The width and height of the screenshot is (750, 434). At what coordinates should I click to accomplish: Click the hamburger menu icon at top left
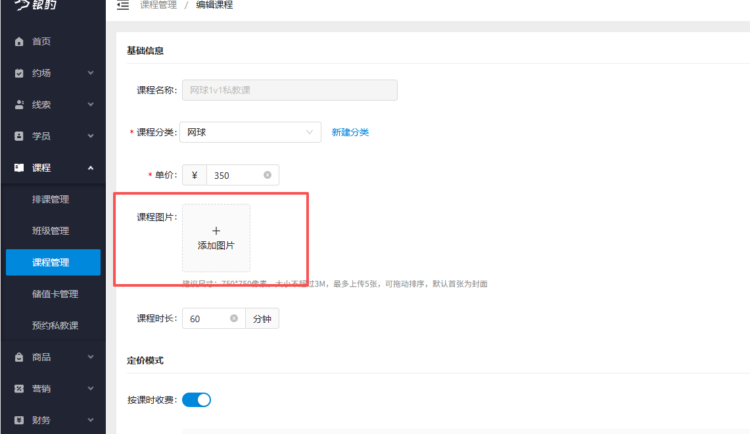[x=122, y=5]
